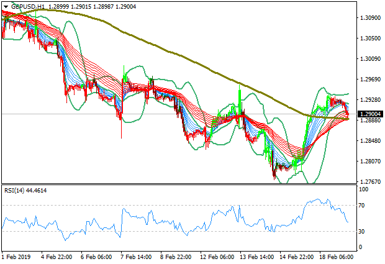Viewport: 385px width, 264px height.
Task: Select the 1 Feb 2019 date label
Action: click(17, 257)
